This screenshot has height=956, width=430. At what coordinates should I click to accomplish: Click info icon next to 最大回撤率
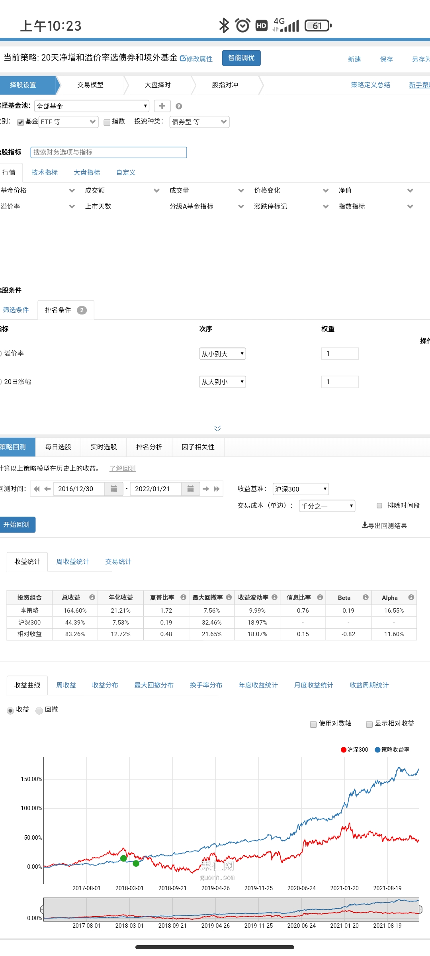[x=229, y=597]
